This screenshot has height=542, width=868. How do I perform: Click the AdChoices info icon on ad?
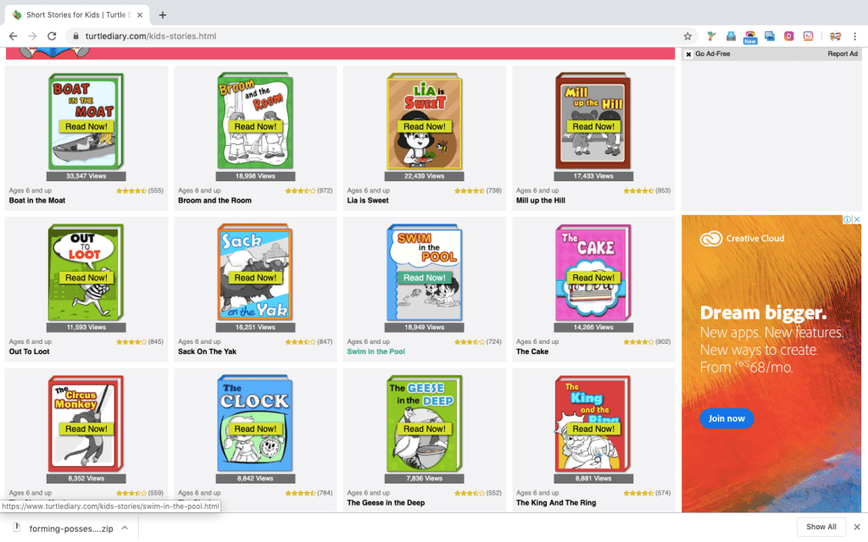[x=846, y=220]
